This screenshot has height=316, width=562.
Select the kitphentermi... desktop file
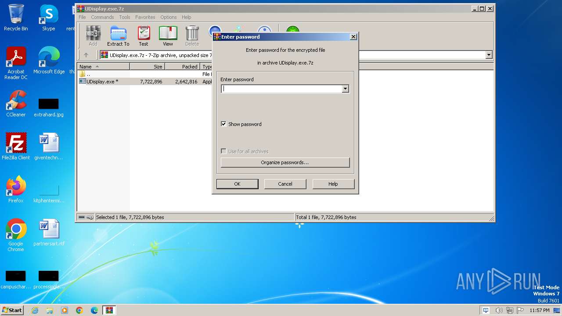tap(49, 194)
